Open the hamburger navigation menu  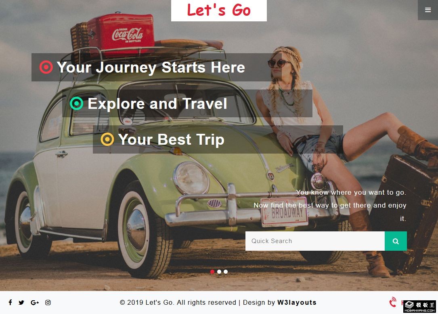pyautogui.click(x=428, y=10)
